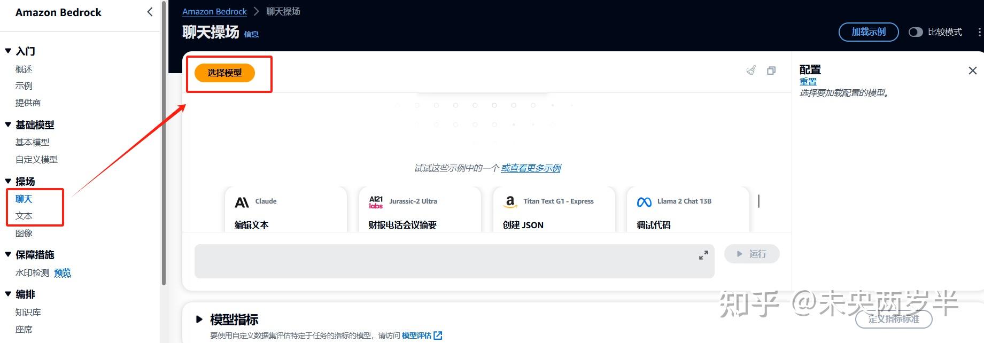Image resolution: width=984 pixels, height=343 pixels.
Task: Collapse the 保障措施 section
Action: 8,254
